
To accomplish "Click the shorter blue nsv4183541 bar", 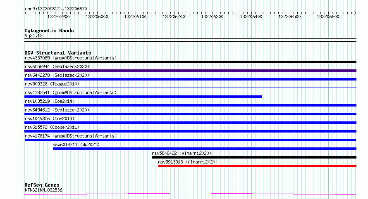I will [143, 97].
